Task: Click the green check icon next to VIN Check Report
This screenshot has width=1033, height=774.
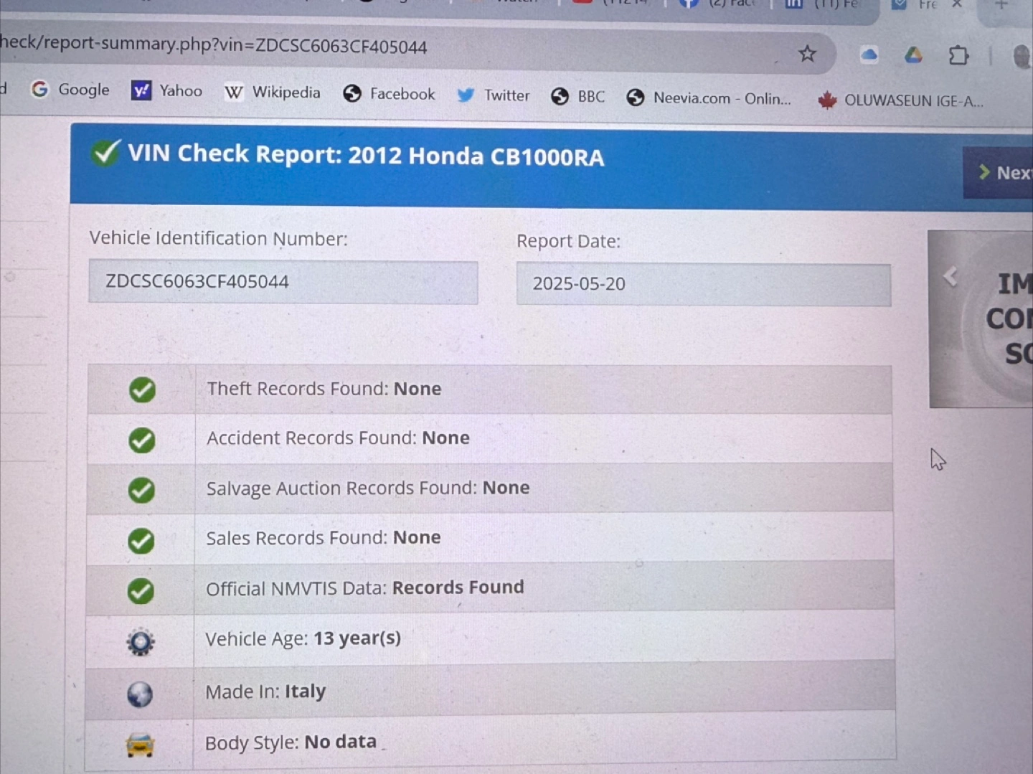Action: (106, 152)
